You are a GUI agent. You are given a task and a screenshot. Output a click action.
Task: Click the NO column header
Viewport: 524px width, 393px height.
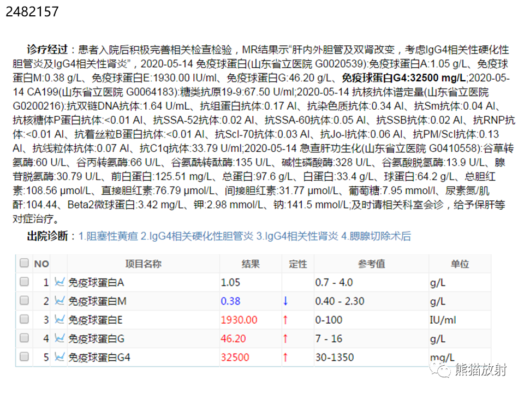tap(41, 264)
